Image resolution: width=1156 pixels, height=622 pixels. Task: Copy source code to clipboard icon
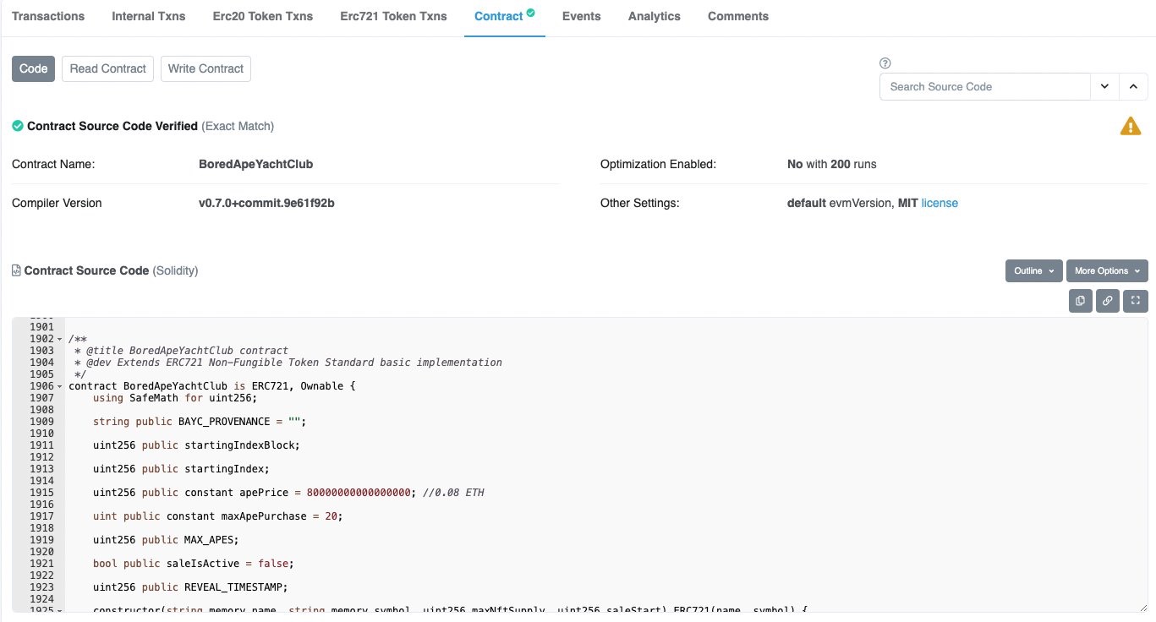1080,301
